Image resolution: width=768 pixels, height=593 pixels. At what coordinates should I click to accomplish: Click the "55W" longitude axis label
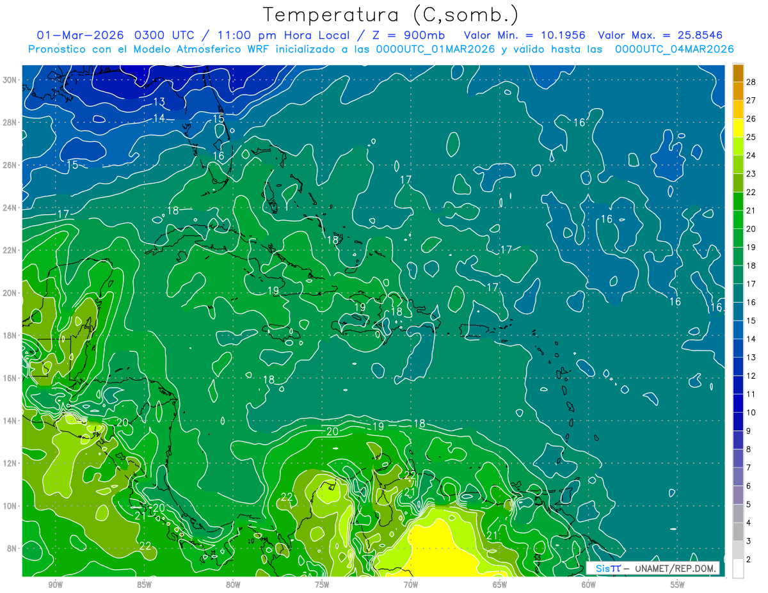pyautogui.click(x=678, y=585)
